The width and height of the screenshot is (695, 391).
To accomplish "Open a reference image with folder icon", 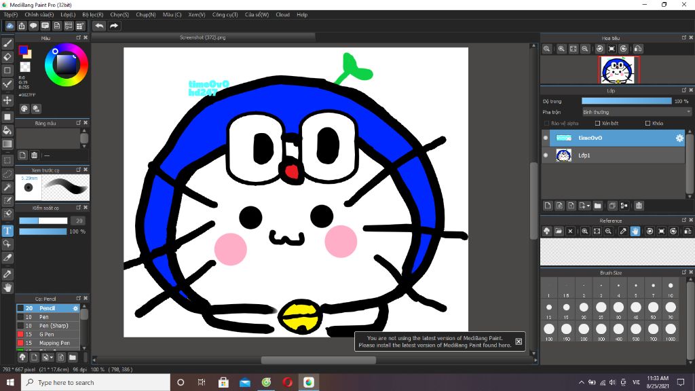I will (x=559, y=231).
